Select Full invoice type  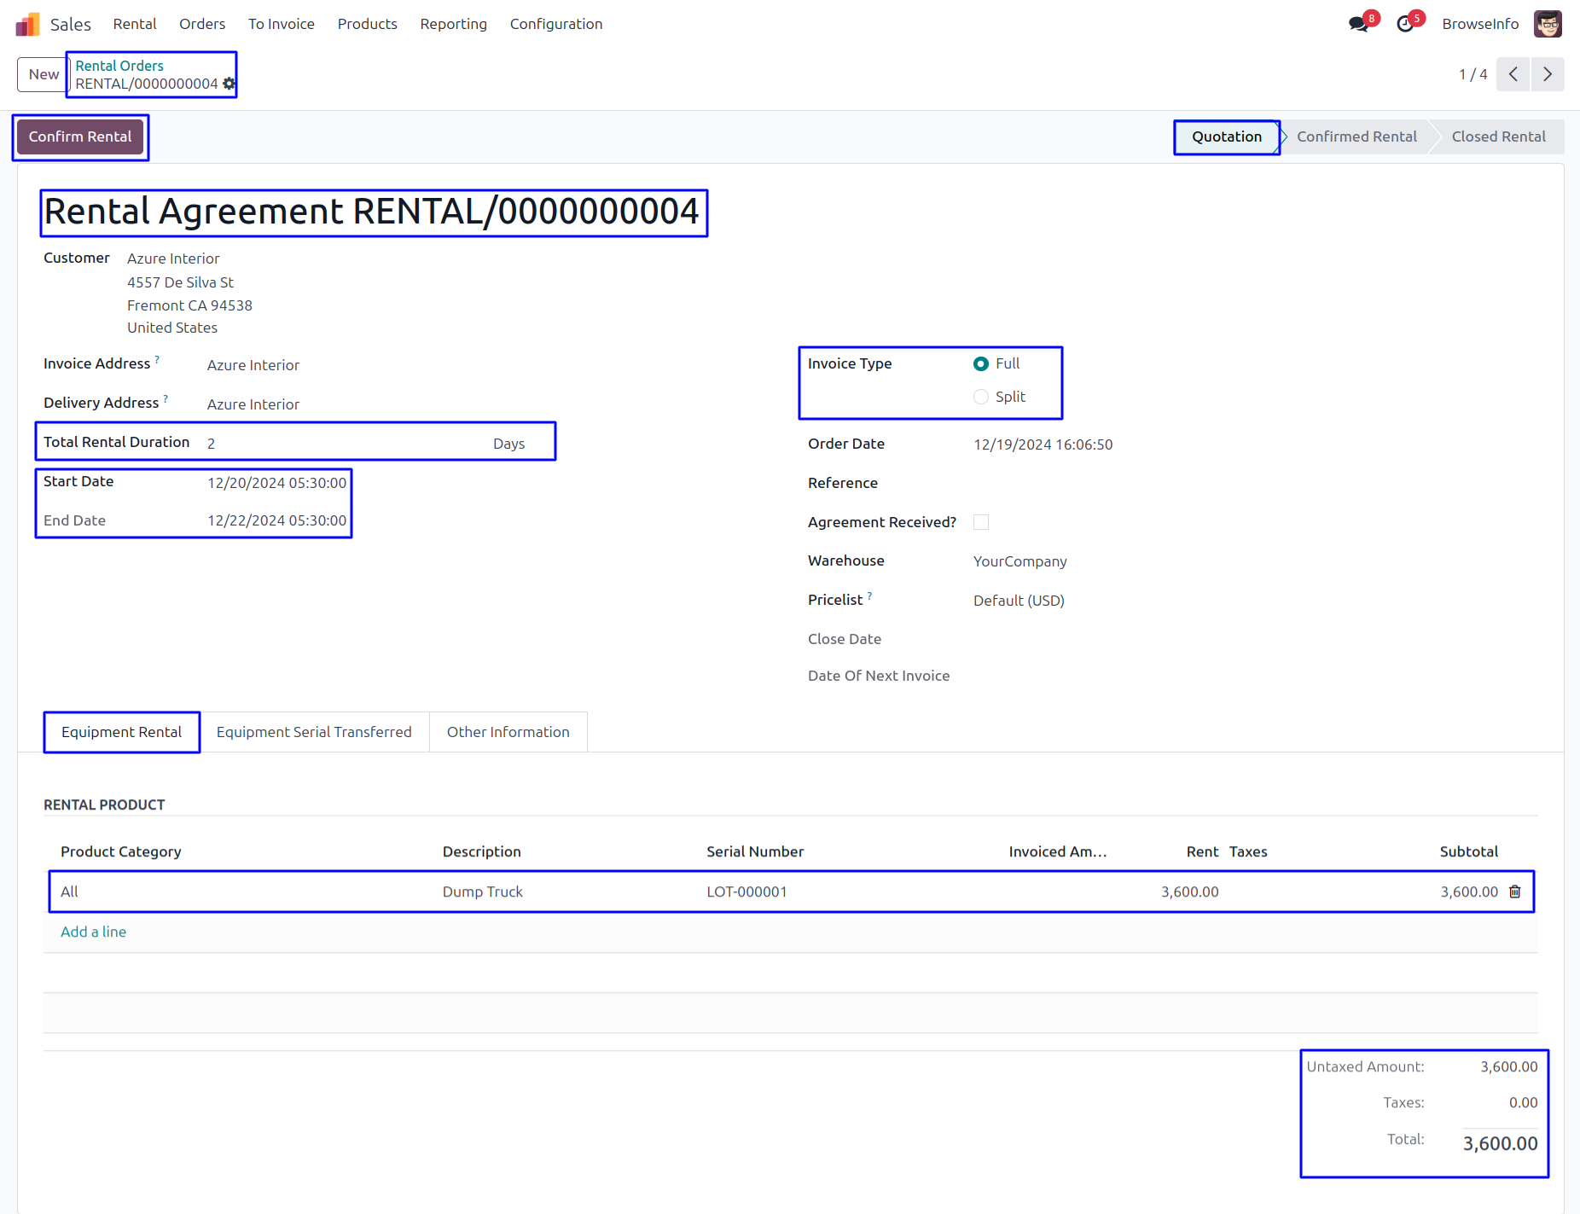981,363
